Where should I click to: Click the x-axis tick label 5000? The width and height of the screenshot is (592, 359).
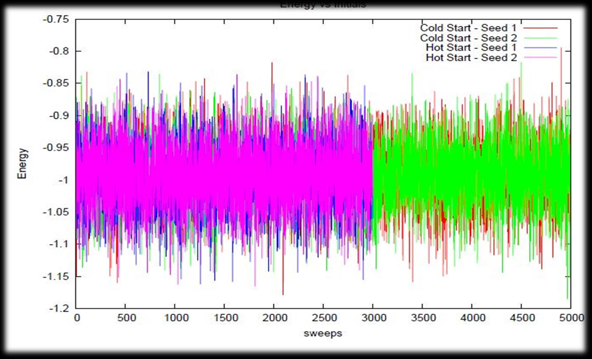pos(571,318)
